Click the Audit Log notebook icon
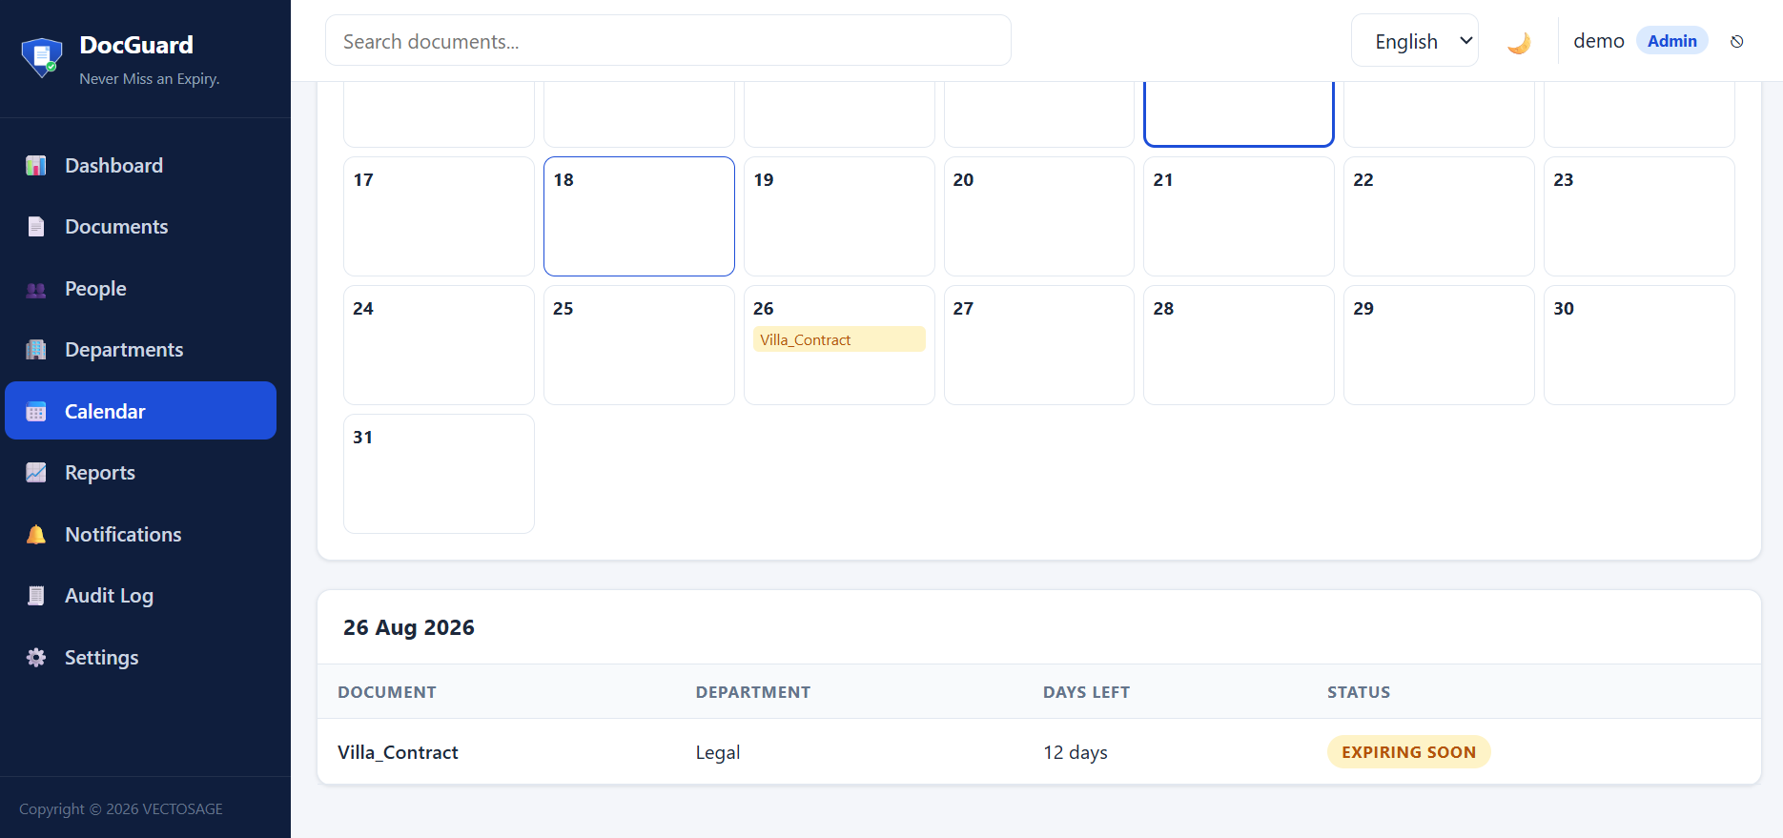The image size is (1783, 838). click(x=36, y=596)
